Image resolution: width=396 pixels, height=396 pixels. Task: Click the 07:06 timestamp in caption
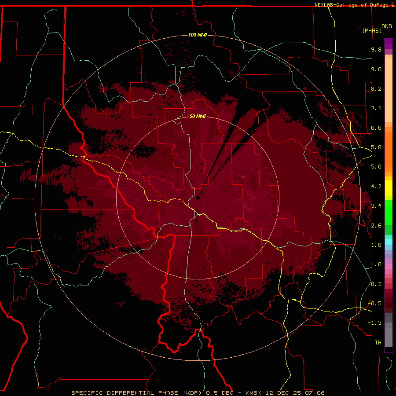pyautogui.click(x=315, y=393)
